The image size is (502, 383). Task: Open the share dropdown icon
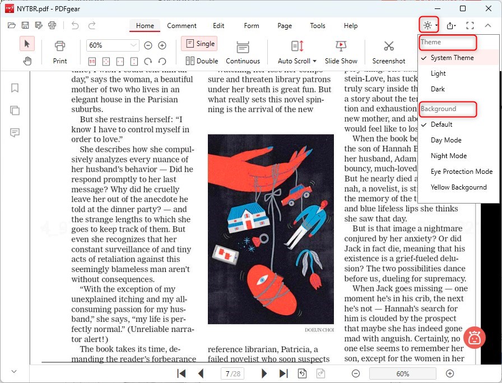451,25
